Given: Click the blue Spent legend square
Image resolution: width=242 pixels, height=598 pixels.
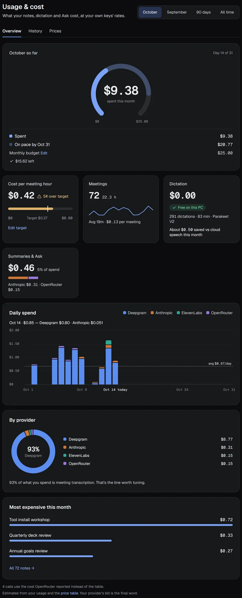Looking at the screenshot, I should click(x=11, y=136).
